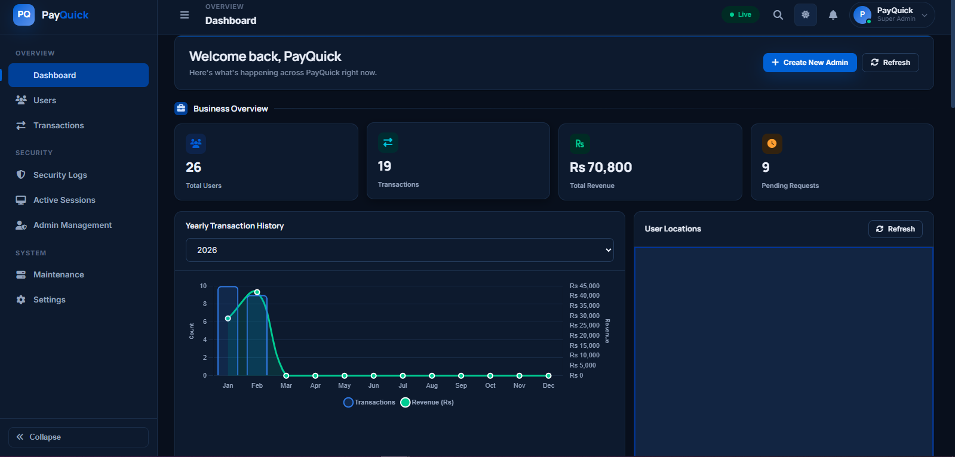Open the Dashboard menu item
Screen dimensions: 955x457
78,75
